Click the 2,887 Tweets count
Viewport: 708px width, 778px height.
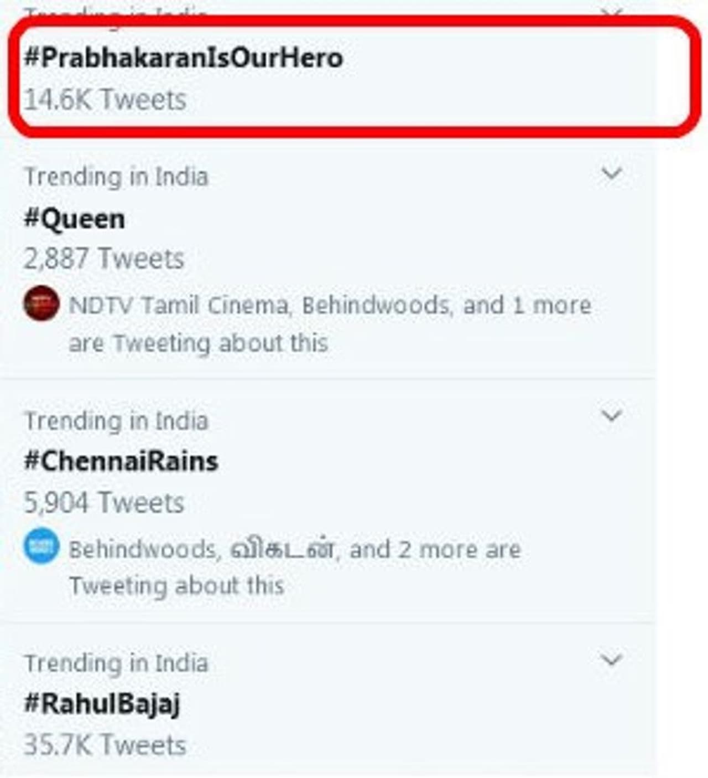coord(104,259)
